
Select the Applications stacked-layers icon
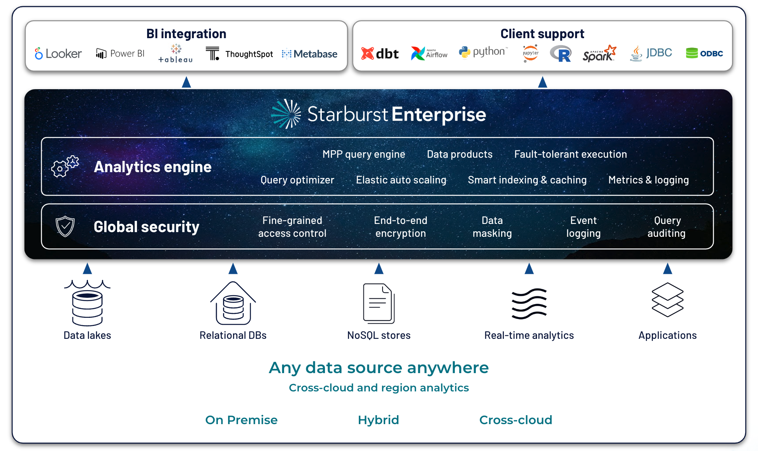[667, 300]
